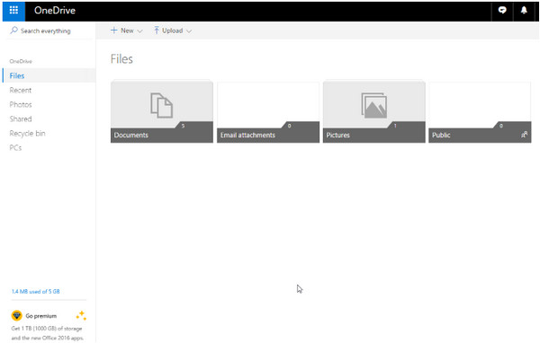
Task: Click the small OneDrive sidebar heading
Action: point(21,61)
